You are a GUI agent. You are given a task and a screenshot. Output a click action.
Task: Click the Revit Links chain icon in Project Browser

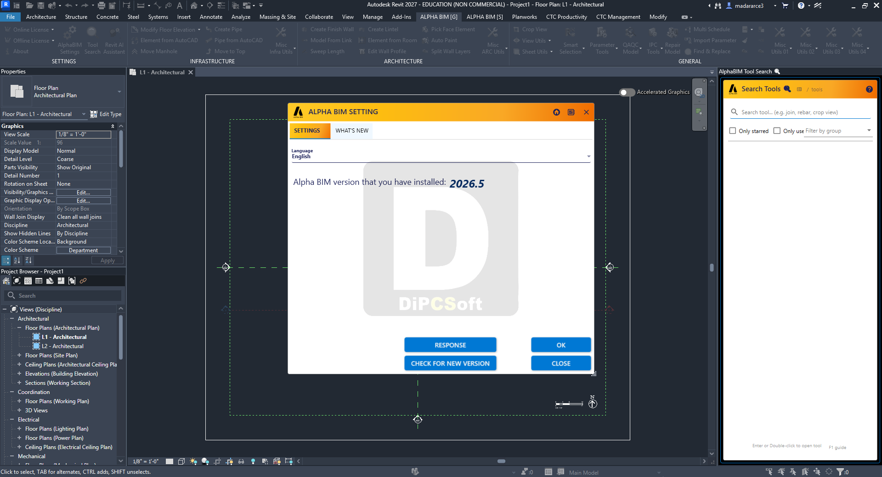(83, 281)
